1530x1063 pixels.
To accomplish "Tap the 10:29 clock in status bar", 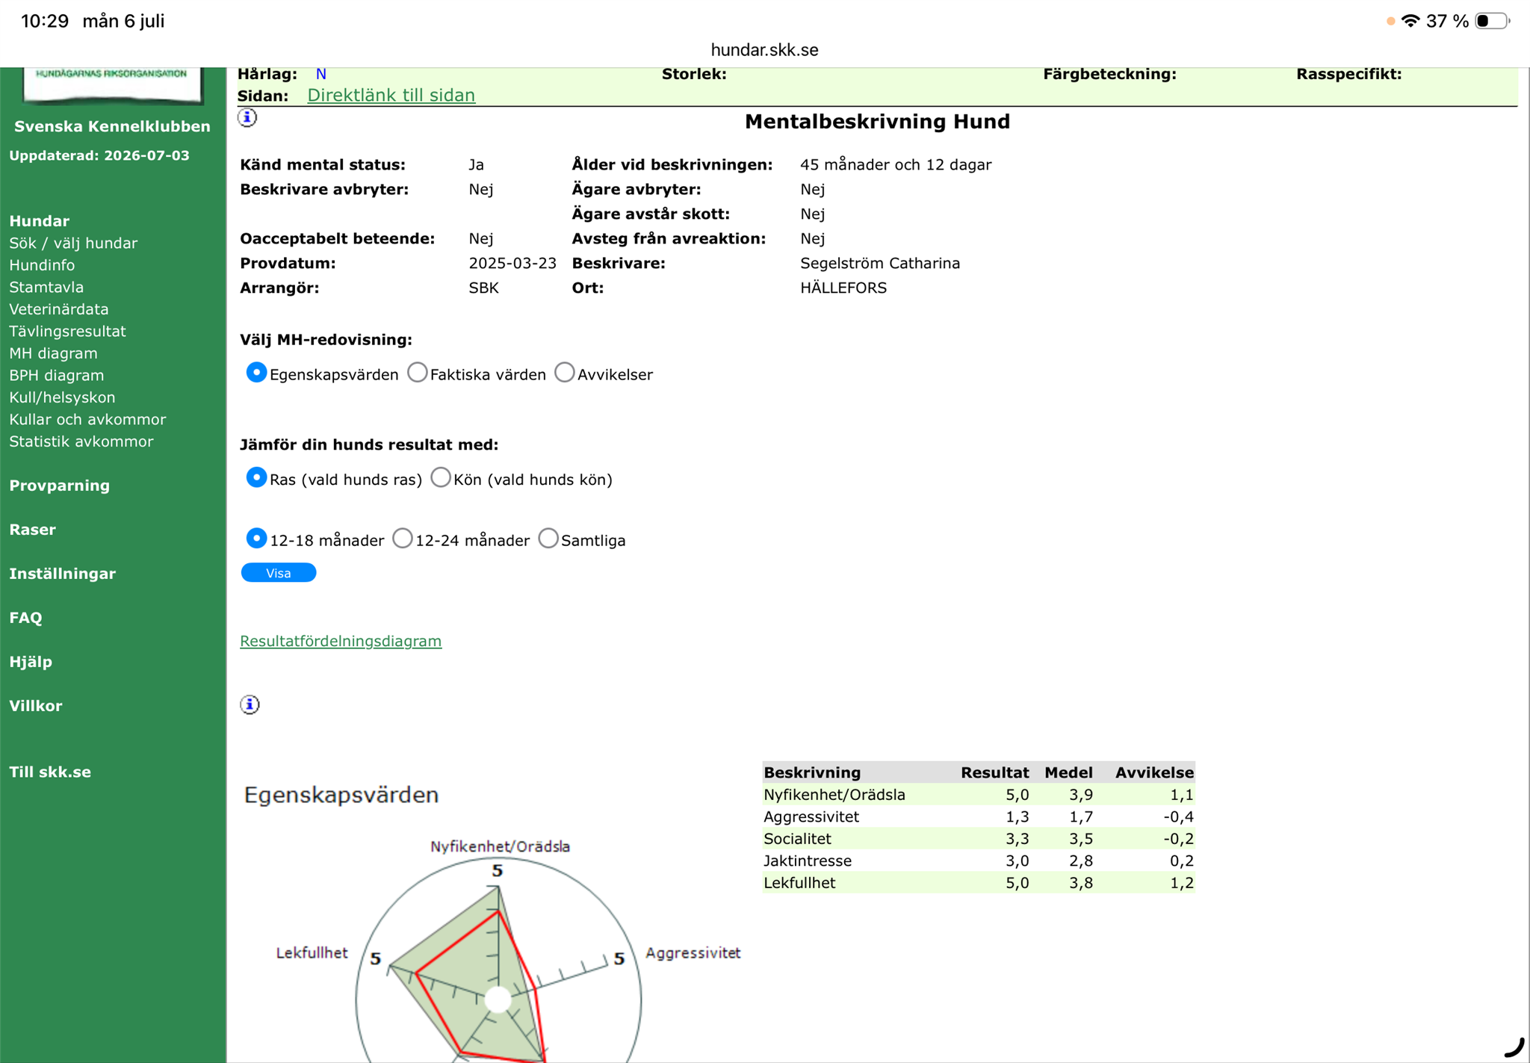I will point(45,21).
